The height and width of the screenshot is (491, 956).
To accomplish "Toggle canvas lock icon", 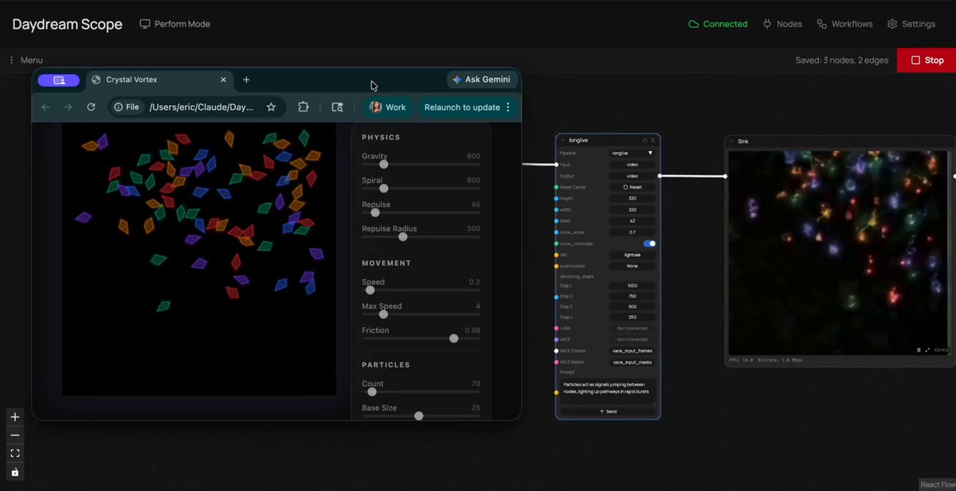I will pos(15,472).
